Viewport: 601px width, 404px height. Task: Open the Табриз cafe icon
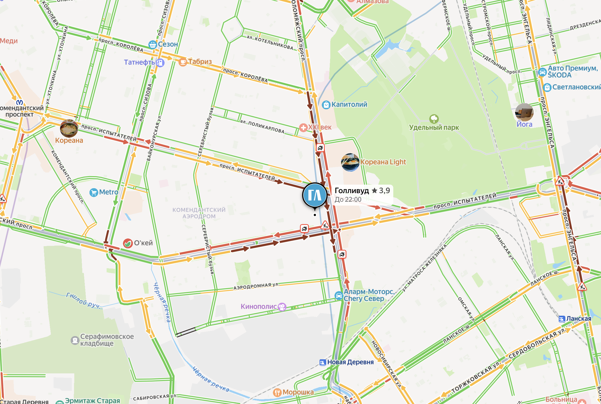[x=183, y=62]
